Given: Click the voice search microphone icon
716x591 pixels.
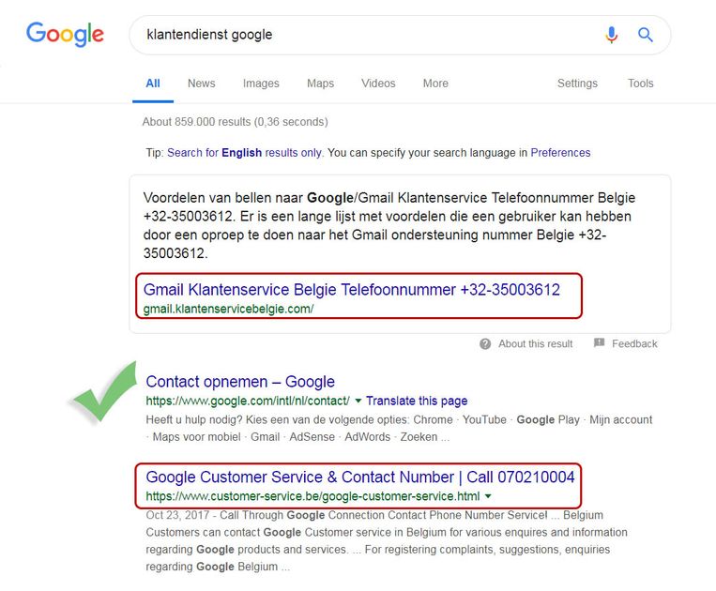Looking at the screenshot, I should [612, 35].
